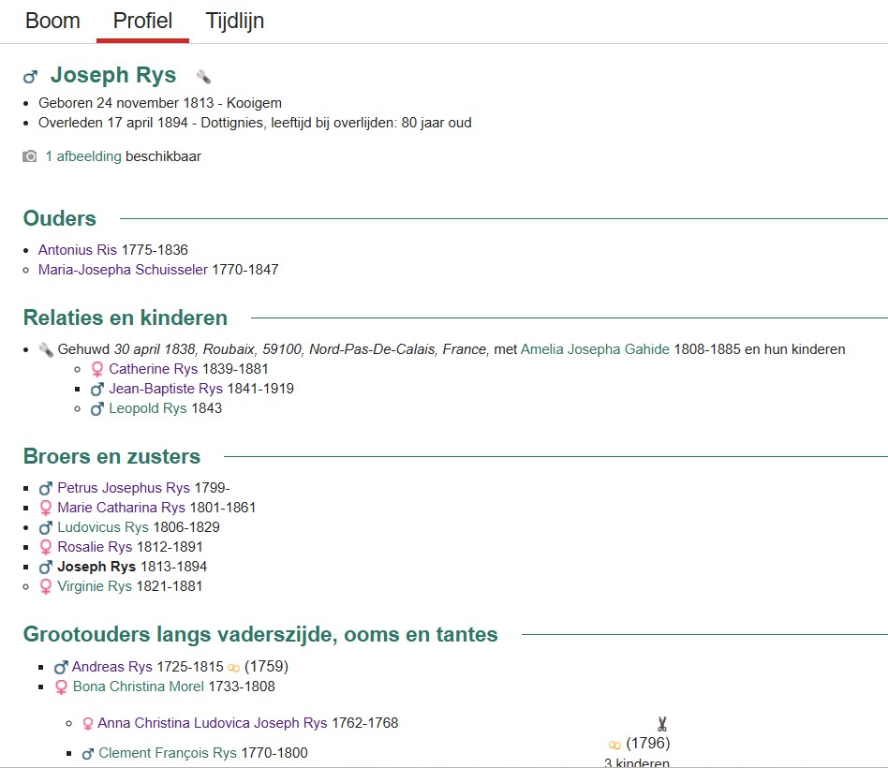Click the wedding rings icon next to 1796
The image size is (888, 768).
point(615,743)
